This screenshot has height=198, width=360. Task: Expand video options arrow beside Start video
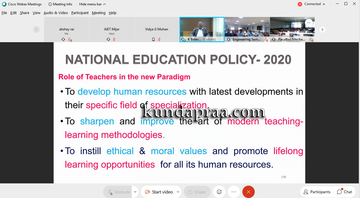click(x=178, y=192)
